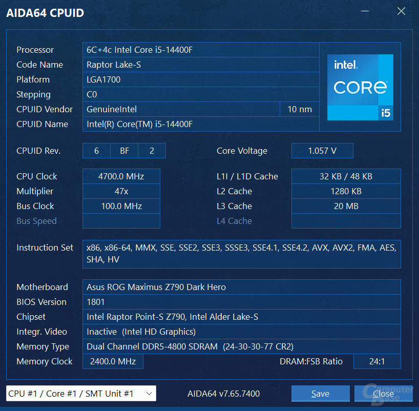419x411 pixels.
Task: Expand the core list using the dropdown arrow
Action: point(149,393)
